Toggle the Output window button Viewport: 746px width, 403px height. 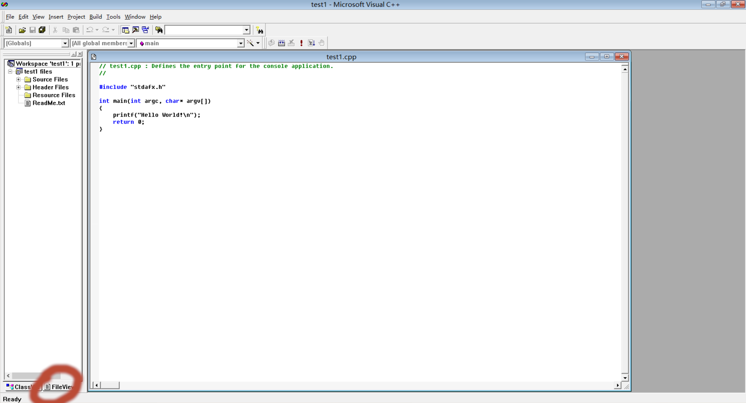[x=136, y=30]
